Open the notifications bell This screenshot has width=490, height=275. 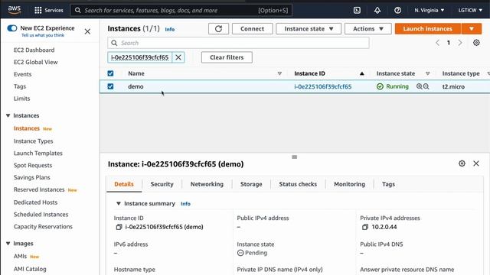click(x=377, y=10)
